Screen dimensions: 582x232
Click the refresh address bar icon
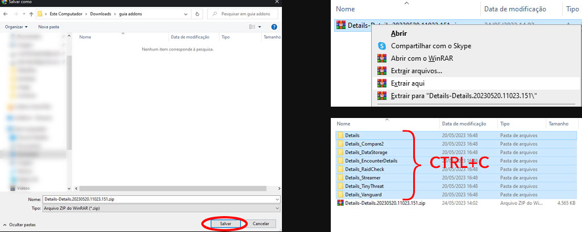[x=197, y=14]
